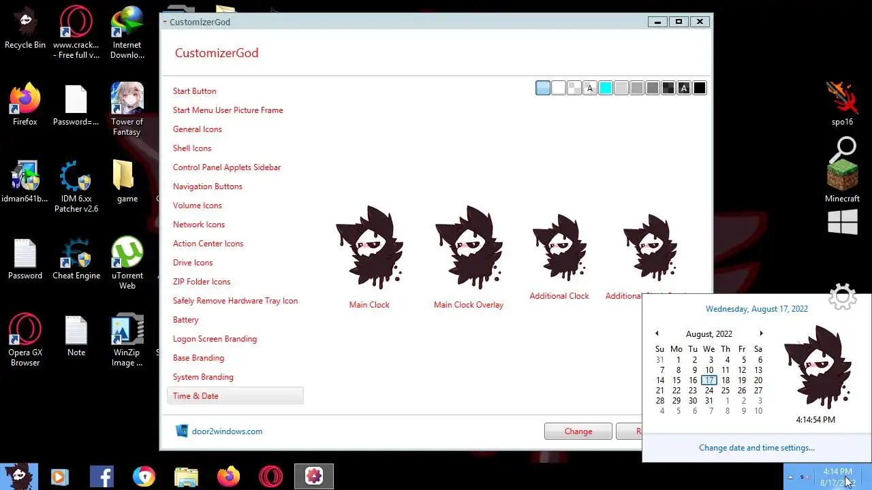The width and height of the screenshot is (872, 490).
Task: Open Control Panel Applets Sidebar category
Action: 227,167
